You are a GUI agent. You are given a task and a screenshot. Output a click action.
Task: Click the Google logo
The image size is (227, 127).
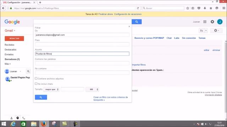pyautogui.click(x=12, y=22)
